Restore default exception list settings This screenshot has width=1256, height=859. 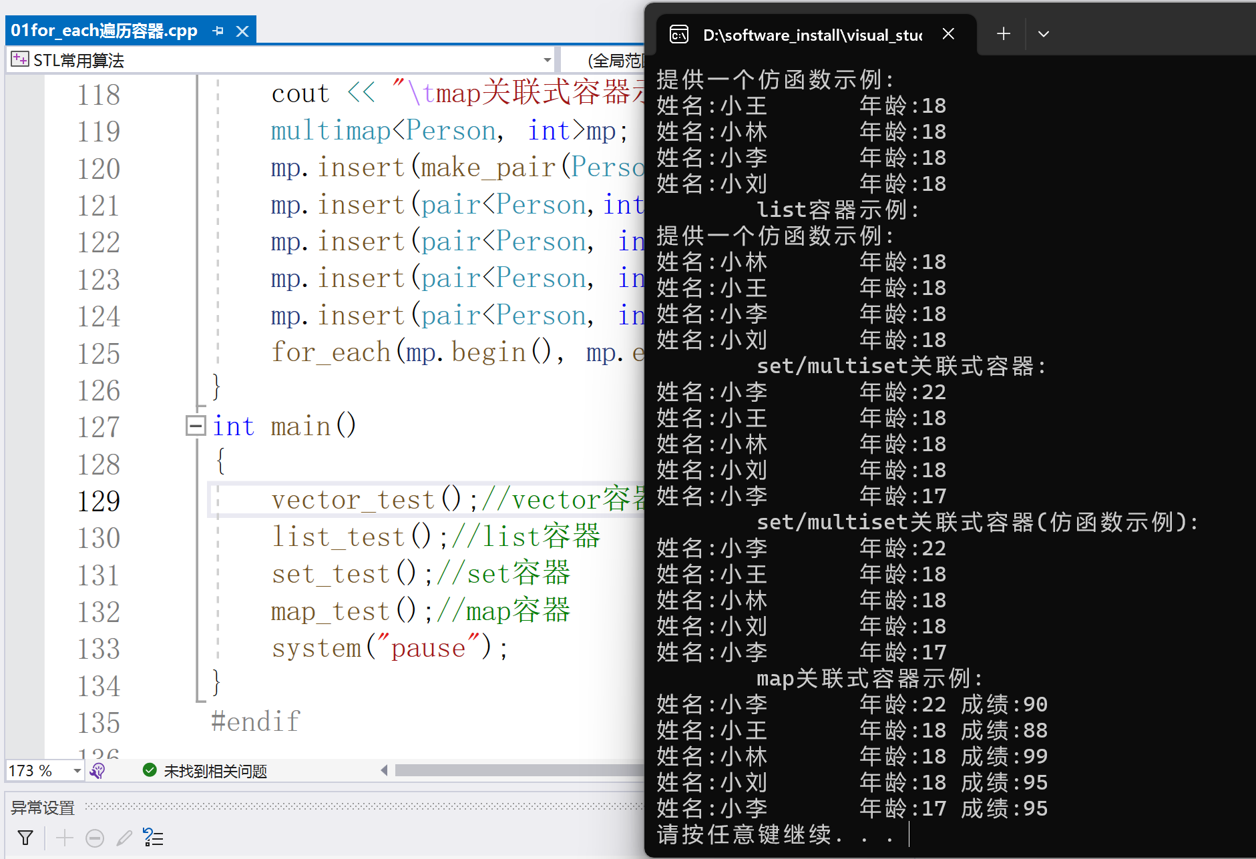click(154, 838)
